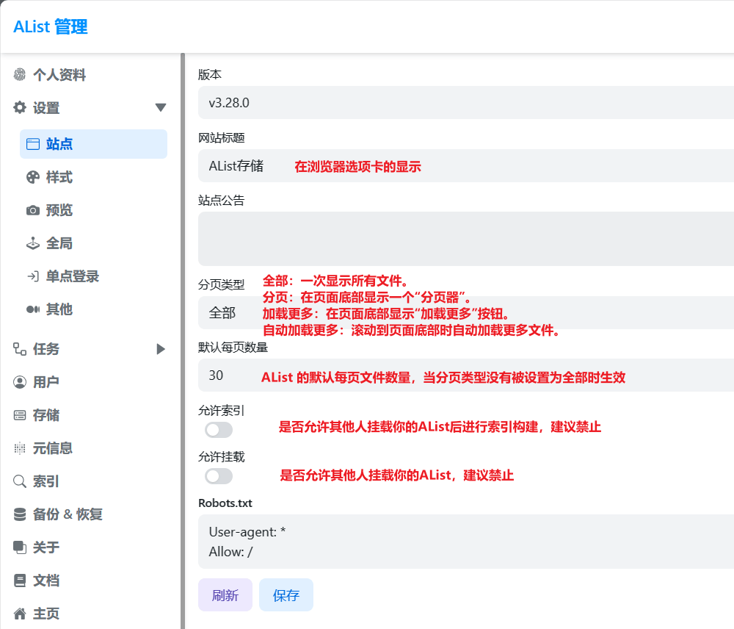Select 其他 under settings menu
Screen dimensions: 734x629
(59, 309)
